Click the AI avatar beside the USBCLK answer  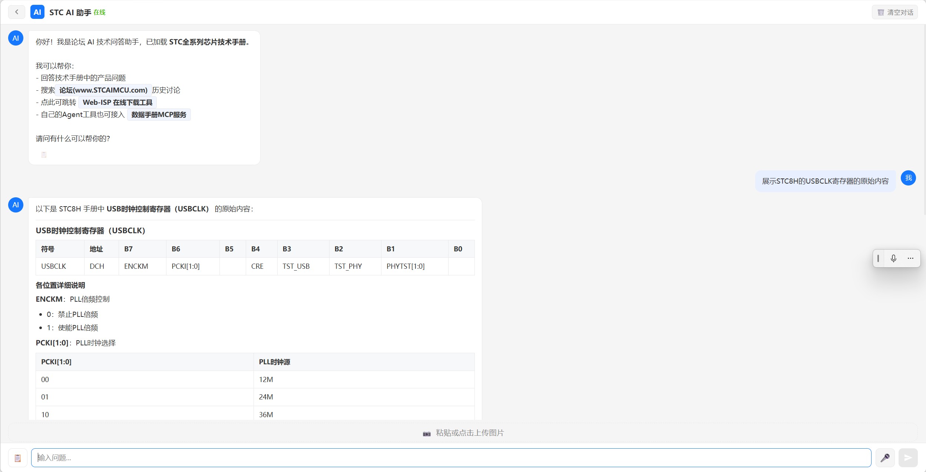coord(16,205)
